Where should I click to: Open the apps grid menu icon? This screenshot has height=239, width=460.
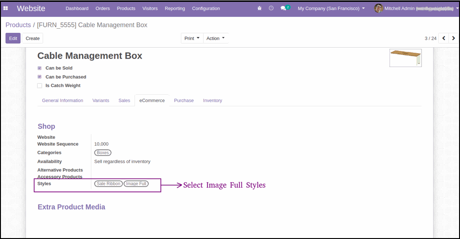click(6, 8)
